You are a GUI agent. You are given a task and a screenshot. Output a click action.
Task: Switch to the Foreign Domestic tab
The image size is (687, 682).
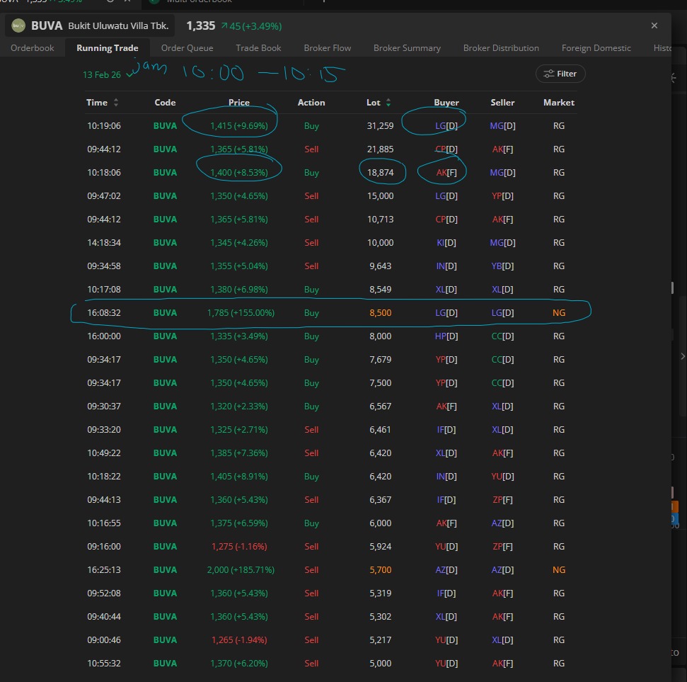pyautogui.click(x=596, y=48)
